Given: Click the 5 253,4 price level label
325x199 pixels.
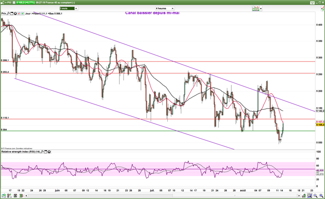Looking at the screenshot, I should tap(5, 72).
